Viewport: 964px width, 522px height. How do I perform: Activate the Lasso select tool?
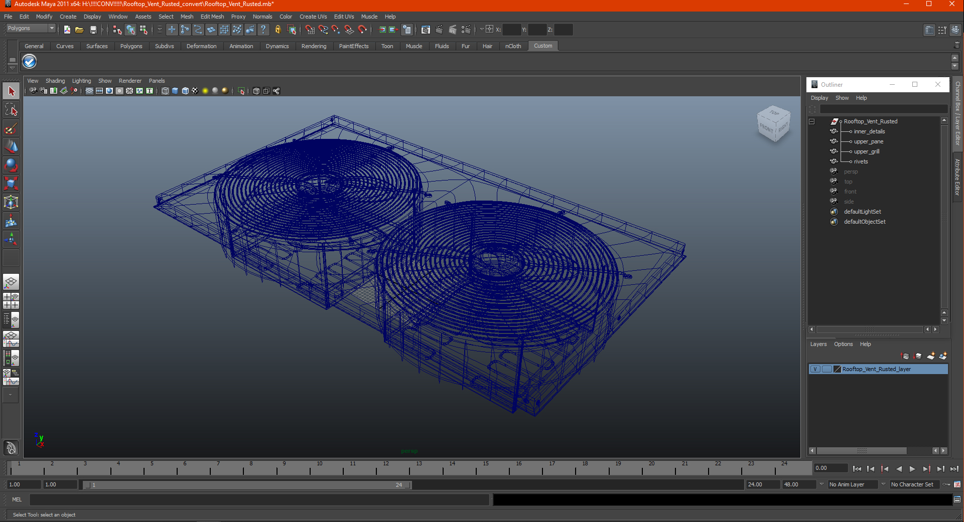tap(11, 110)
